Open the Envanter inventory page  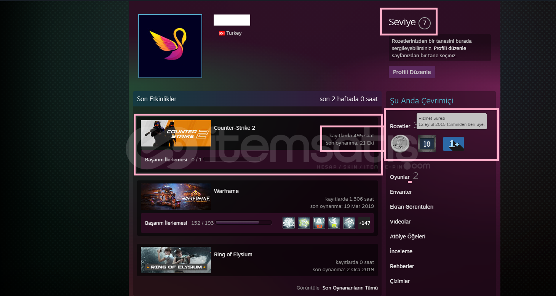[401, 192]
